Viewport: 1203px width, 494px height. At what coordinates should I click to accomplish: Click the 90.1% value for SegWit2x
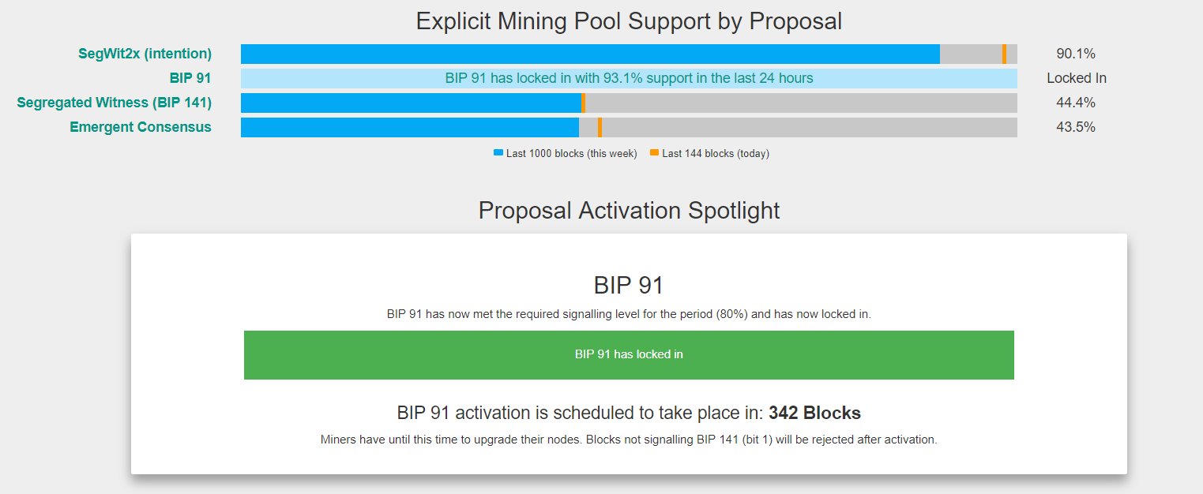pos(1076,54)
